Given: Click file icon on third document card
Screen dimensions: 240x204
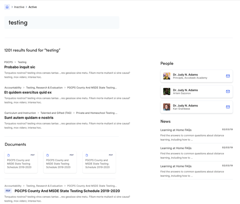Looking at the screenshot, I should coord(87,155).
